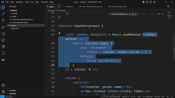This screenshot has height=98, width=175.
Task: Open the Manage gear icon
Action: (3, 92)
